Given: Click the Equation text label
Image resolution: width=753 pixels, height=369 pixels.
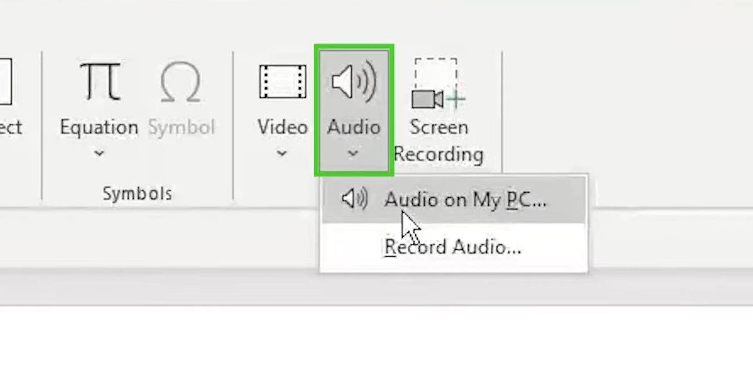Looking at the screenshot, I should click(x=99, y=127).
